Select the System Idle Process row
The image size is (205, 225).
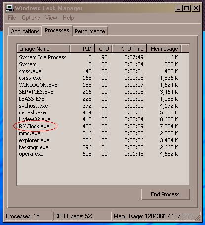(x=103, y=57)
